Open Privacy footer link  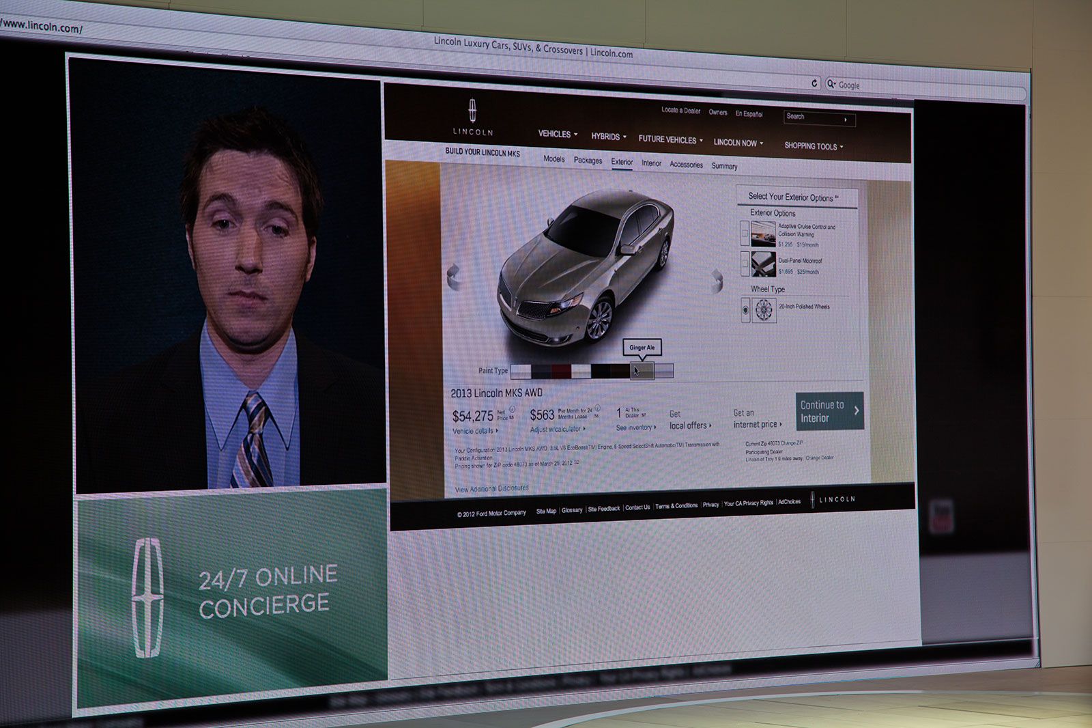click(x=710, y=504)
